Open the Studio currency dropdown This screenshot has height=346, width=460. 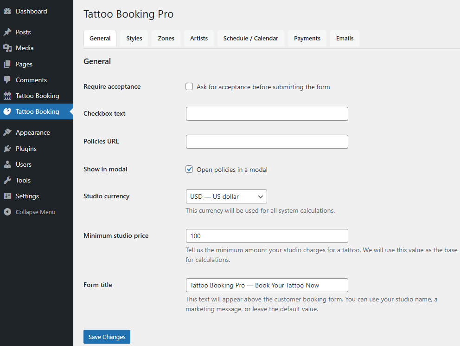226,196
